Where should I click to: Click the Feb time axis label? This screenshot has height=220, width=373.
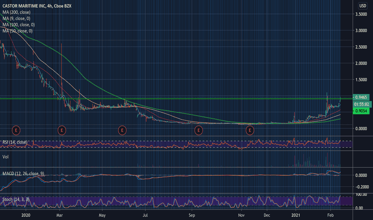pyautogui.click(x=331, y=215)
